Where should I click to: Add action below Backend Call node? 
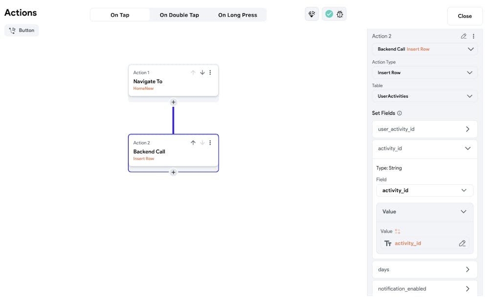[x=173, y=172]
